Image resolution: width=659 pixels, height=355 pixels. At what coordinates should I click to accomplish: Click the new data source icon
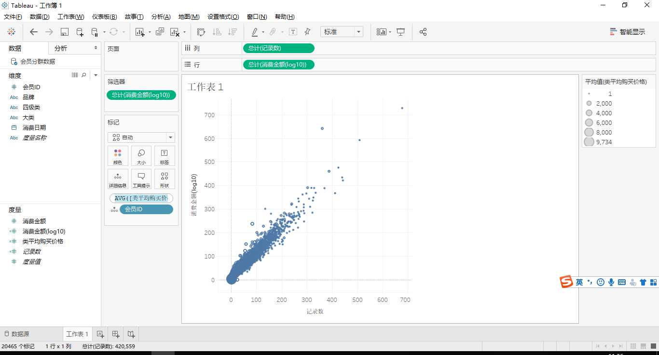pyautogui.click(x=80, y=32)
